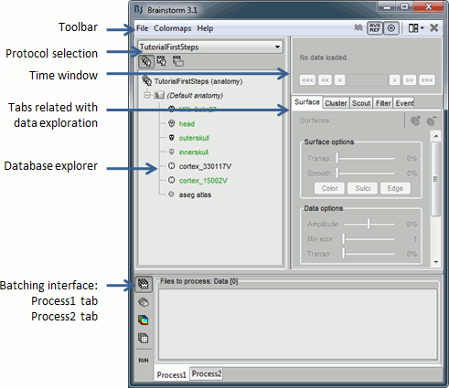Image resolution: width=449 pixels, height=388 pixels.
Task: Select cortex_330117V in the tree
Action: click(205, 166)
